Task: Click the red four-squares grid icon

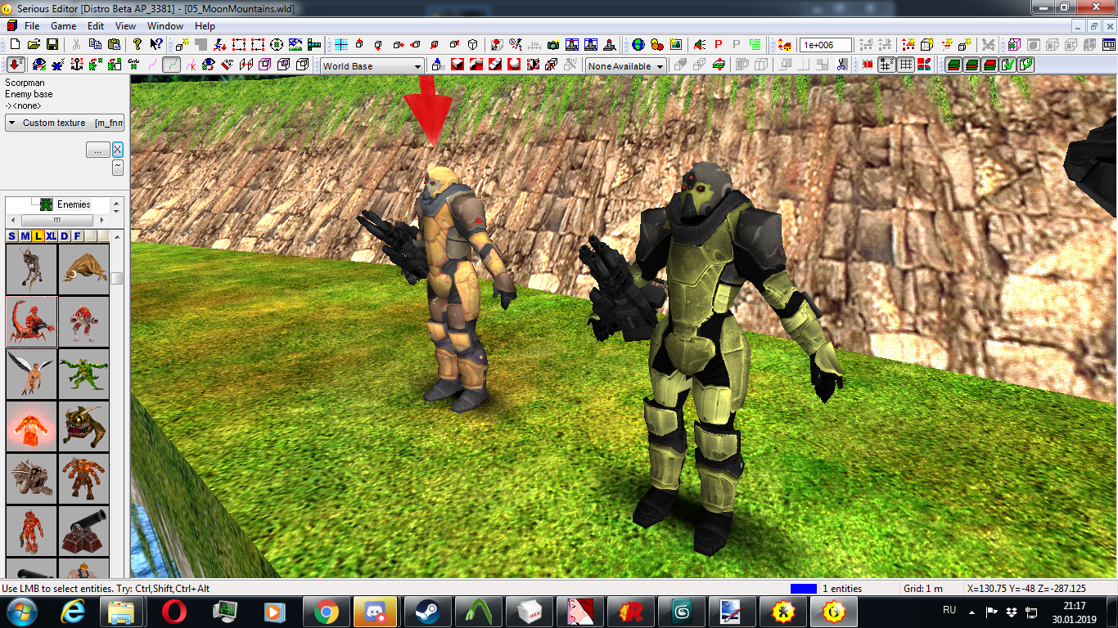Action: coord(923,65)
